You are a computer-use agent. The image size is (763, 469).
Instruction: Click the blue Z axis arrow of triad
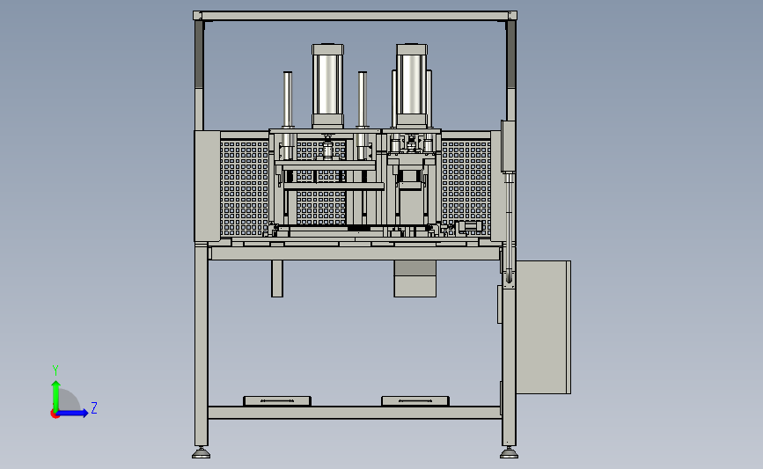(x=72, y=414)
